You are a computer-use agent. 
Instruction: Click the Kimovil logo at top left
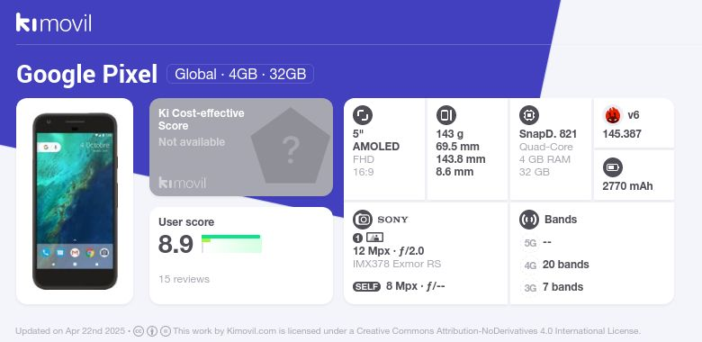coord(54,22)
